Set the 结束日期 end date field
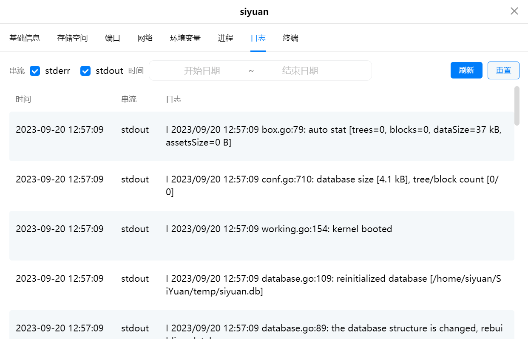Image resolution: width=528 pixels, height=342 pixels. tap(300, 71)
